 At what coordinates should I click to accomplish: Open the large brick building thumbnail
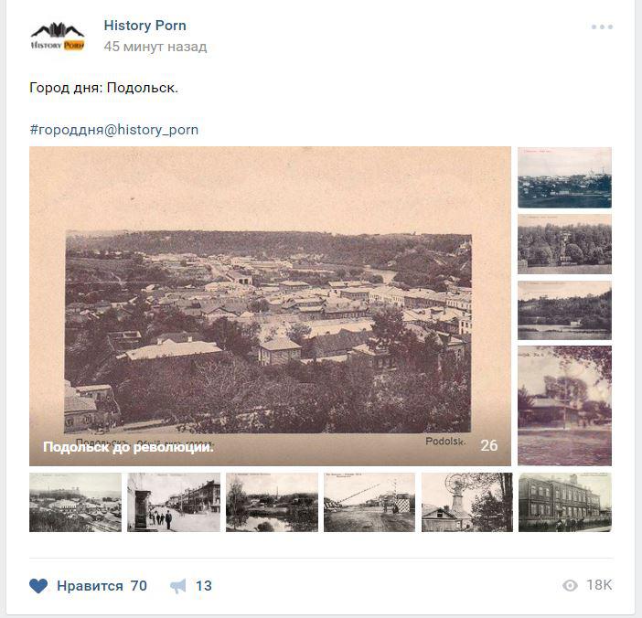(564, 502)
